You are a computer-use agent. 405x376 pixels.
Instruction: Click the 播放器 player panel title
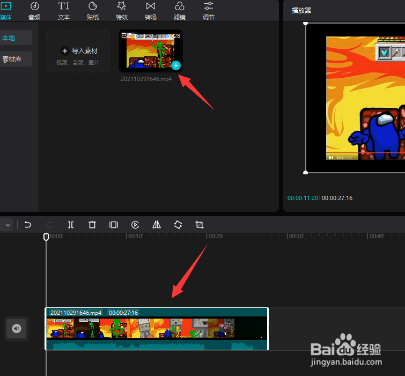[x=301, y=11]
